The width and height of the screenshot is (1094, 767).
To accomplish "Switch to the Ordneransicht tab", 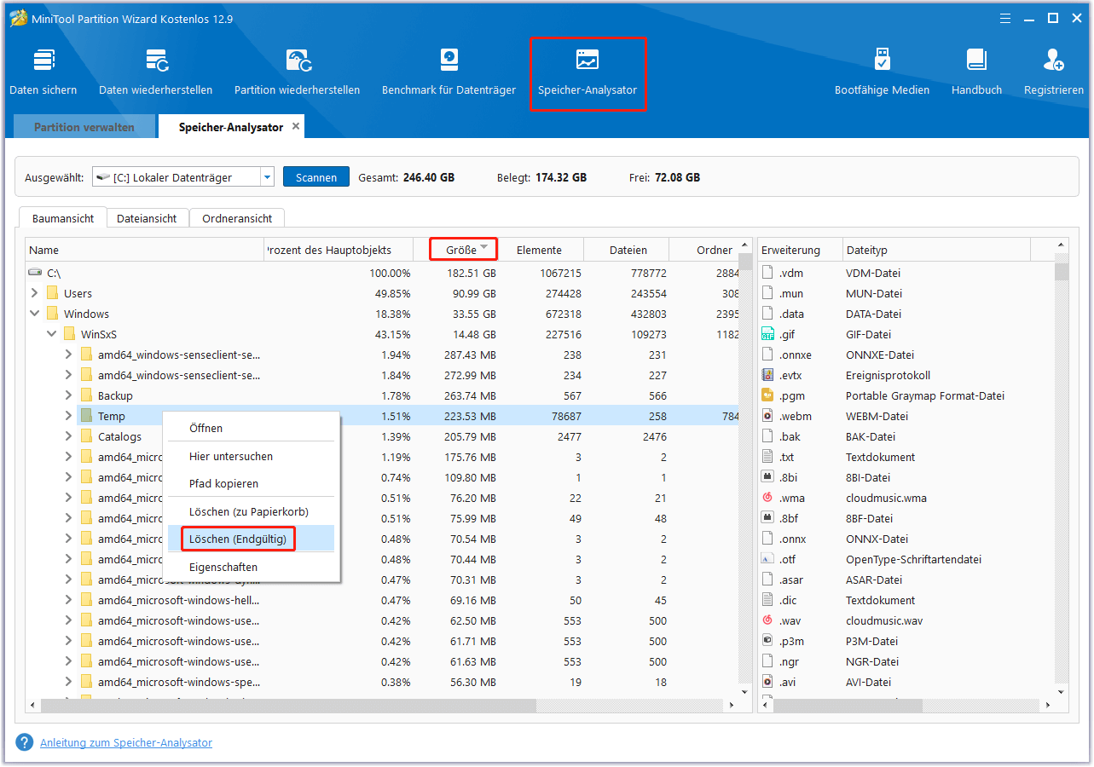I will point(237,218).
